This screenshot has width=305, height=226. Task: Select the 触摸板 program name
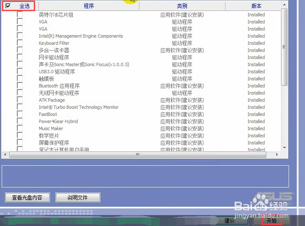(46, 79)
